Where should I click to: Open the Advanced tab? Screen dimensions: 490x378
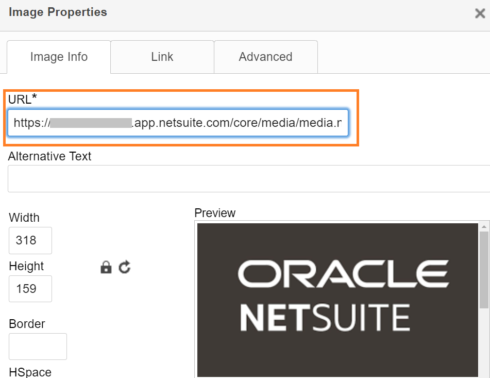point(266,57)
